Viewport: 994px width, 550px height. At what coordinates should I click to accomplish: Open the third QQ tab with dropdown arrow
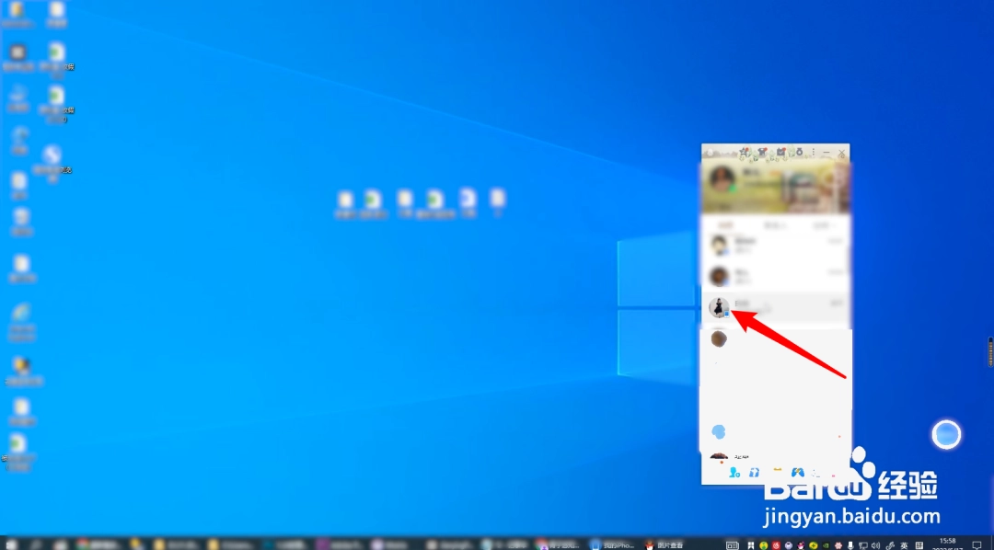tap(822, 225)
